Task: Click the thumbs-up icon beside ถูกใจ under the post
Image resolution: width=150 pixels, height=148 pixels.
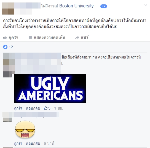Action: click(x=5, y=38)
